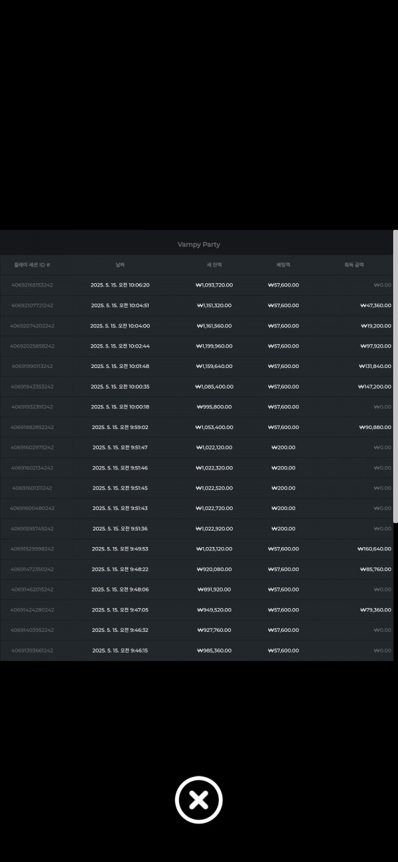Click the date cell 오전 10:04:00
The width and height of the screenshot is (398, 862).
tap(120, 326)
